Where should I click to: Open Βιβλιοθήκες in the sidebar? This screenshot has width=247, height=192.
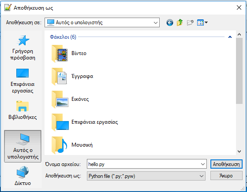pos(22,110)
